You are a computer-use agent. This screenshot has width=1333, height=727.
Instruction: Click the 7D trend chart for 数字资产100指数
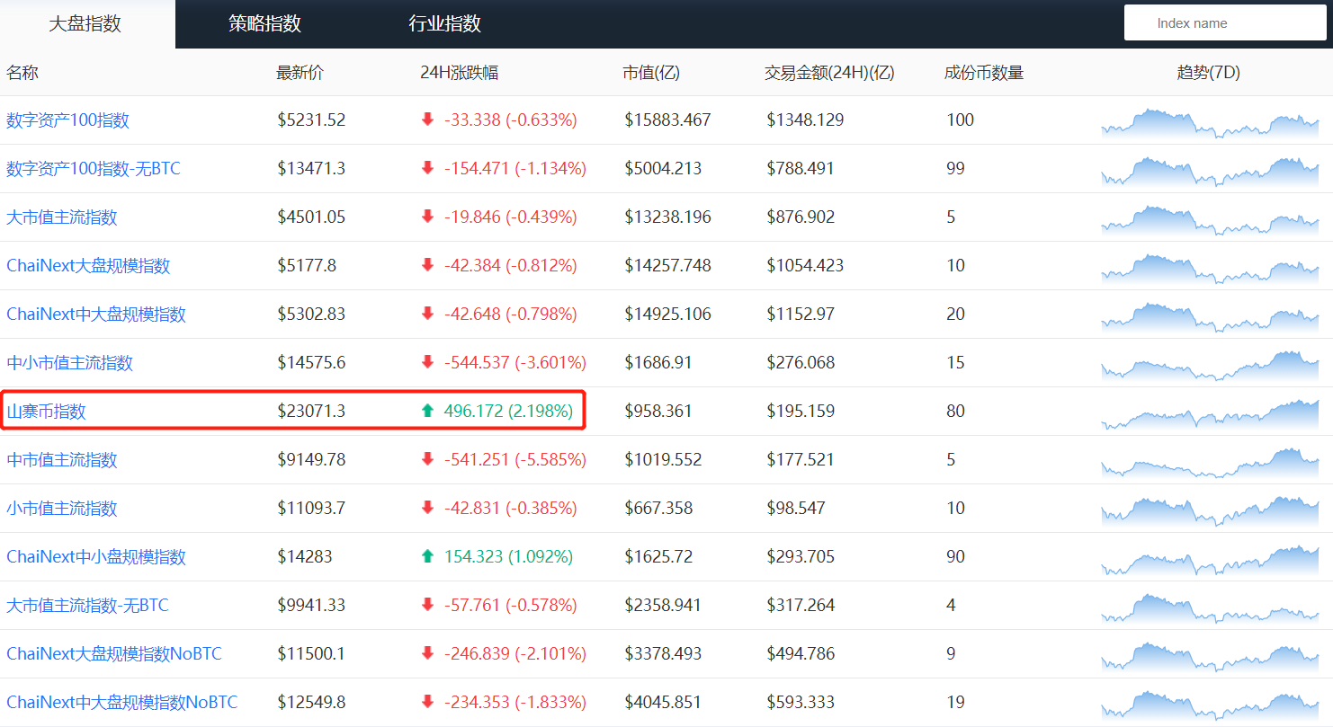click(x=1210, y=123)
